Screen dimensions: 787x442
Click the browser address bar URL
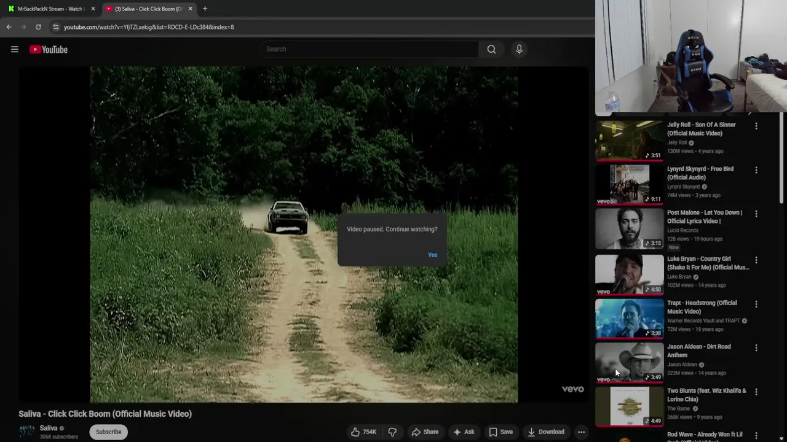[x=149, y=27]
